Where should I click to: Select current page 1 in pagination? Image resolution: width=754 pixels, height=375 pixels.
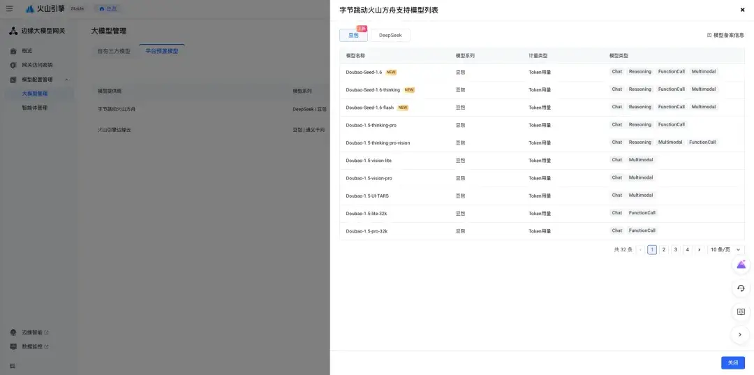652,249
